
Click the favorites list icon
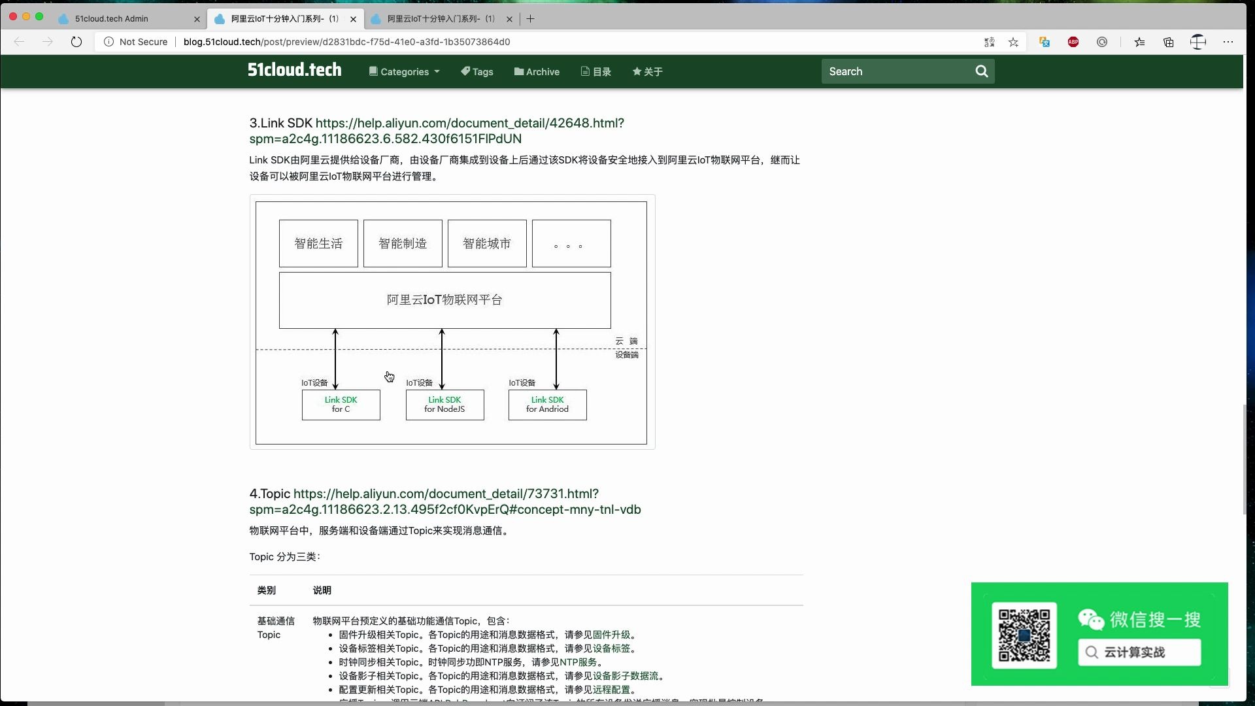click(1139, 41)
